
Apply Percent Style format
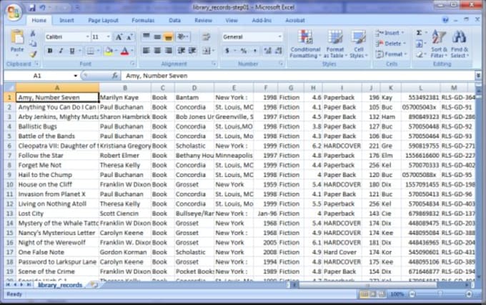click(x=244, y=51)
